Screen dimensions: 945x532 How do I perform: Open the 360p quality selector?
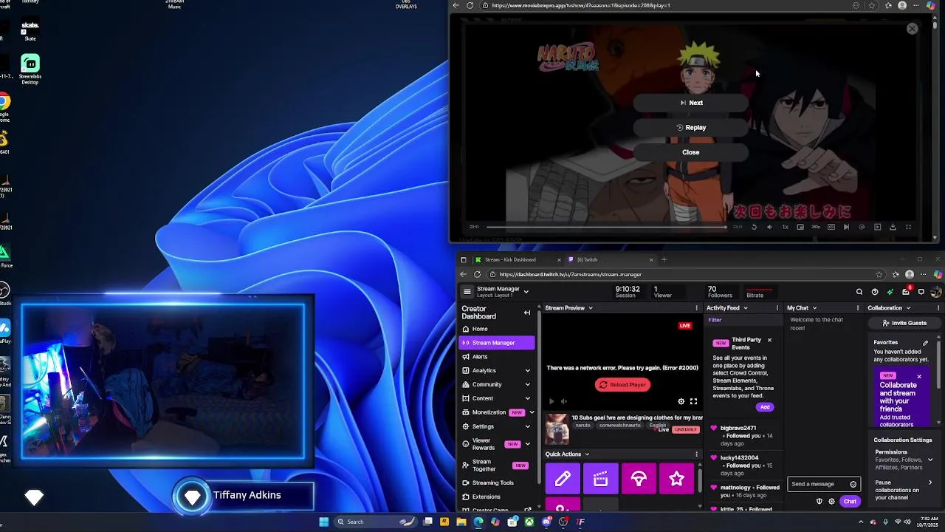click(x=816, y=227)
